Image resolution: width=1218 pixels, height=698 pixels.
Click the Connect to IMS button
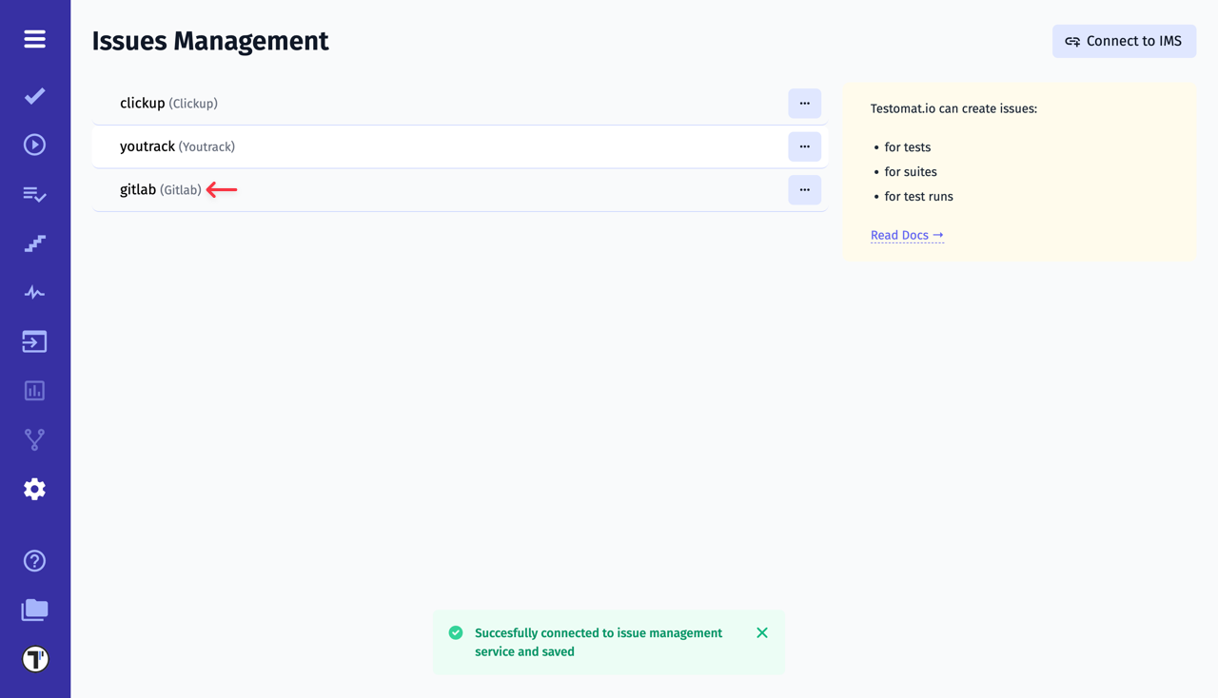click(1124, 41)
